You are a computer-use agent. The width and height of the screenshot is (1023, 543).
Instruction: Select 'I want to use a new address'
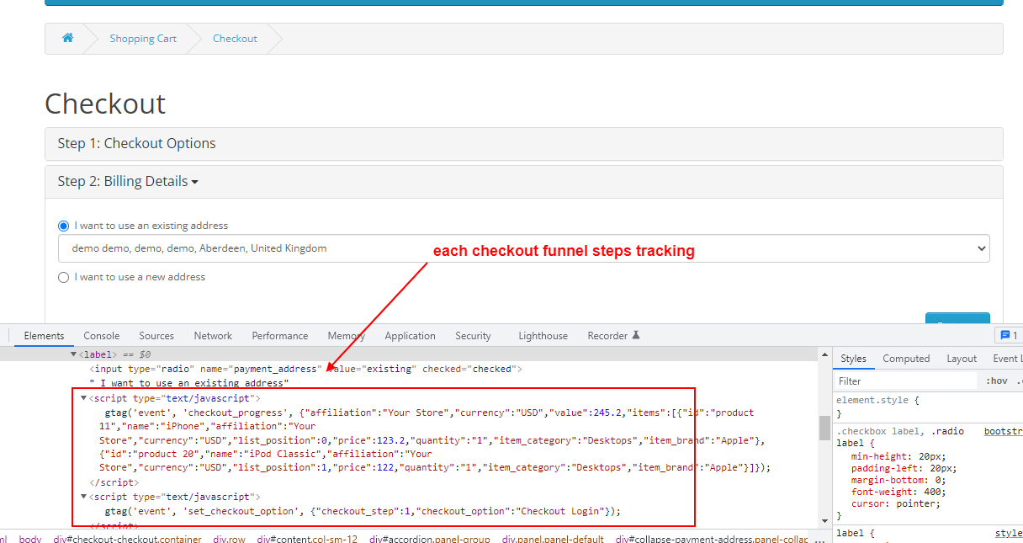click(x=64, y=277)
